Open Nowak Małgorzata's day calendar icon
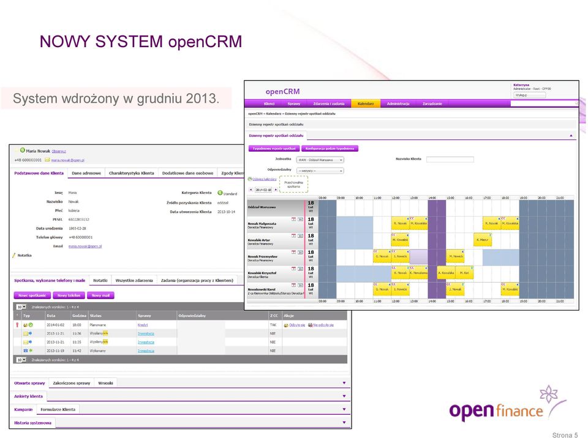The image size is (588, 438). coord(294,219)
